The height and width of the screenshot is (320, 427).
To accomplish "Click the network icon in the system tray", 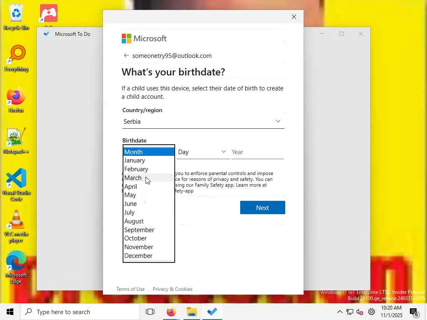I will pyautogui.click(x=350, y=312).
